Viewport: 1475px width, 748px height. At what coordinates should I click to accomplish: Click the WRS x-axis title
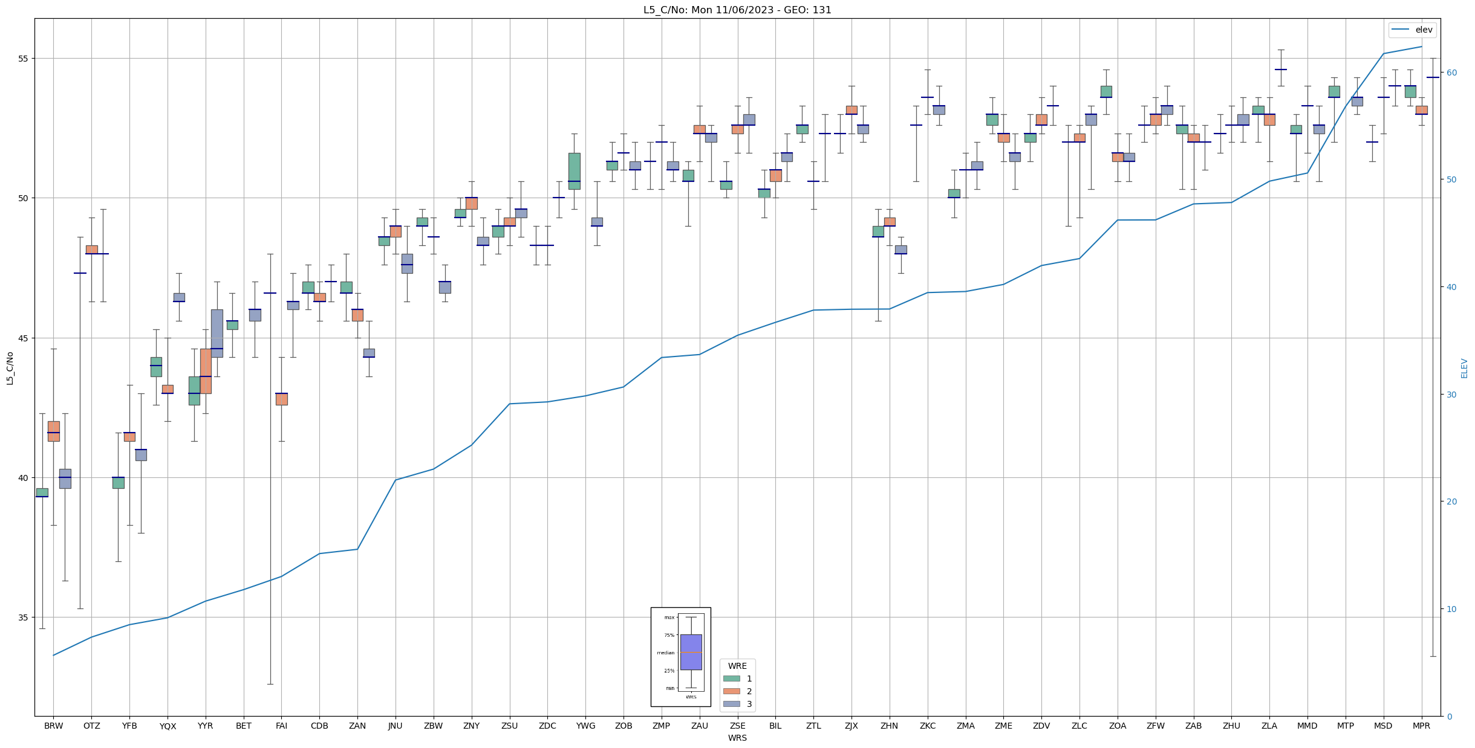click(x=737, y=738)
